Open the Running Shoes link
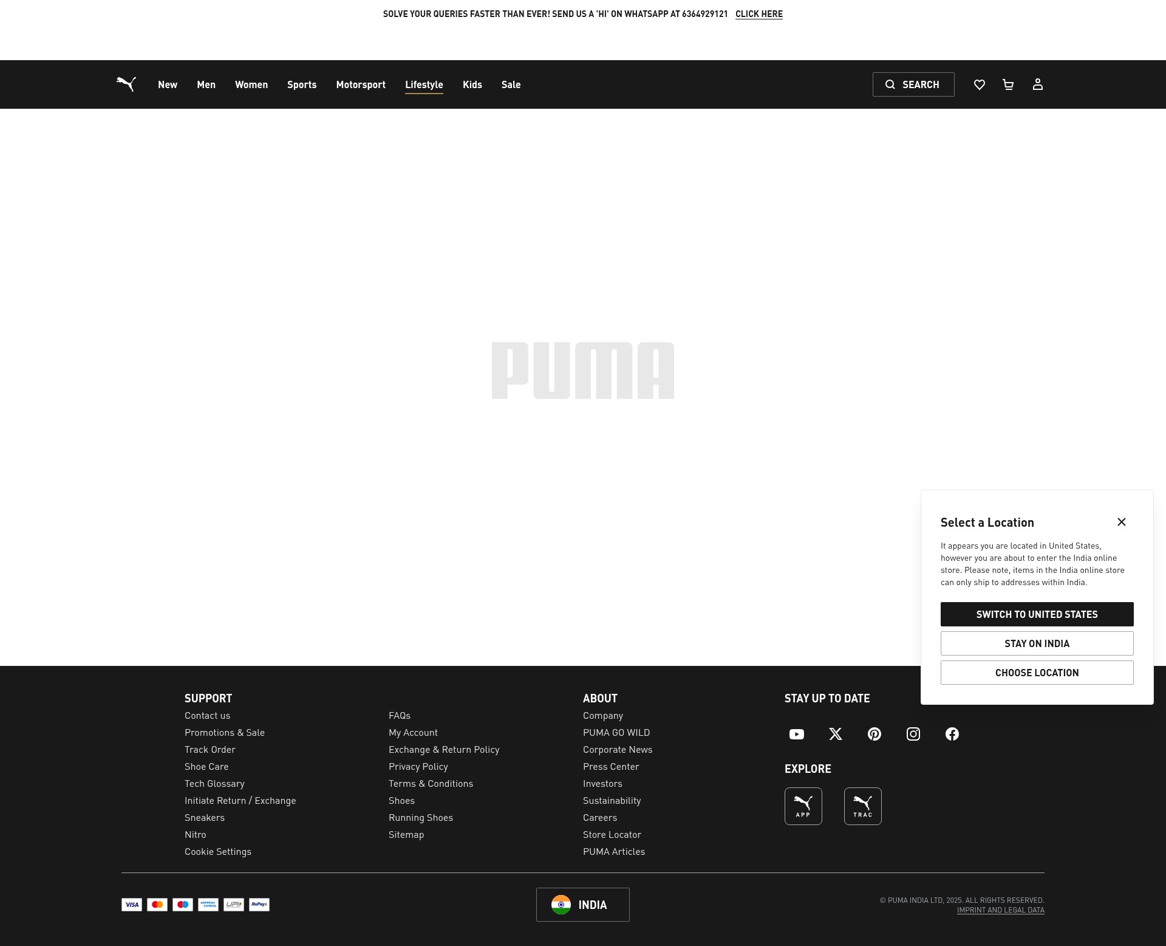1166x946 pixels. point(421,818)
